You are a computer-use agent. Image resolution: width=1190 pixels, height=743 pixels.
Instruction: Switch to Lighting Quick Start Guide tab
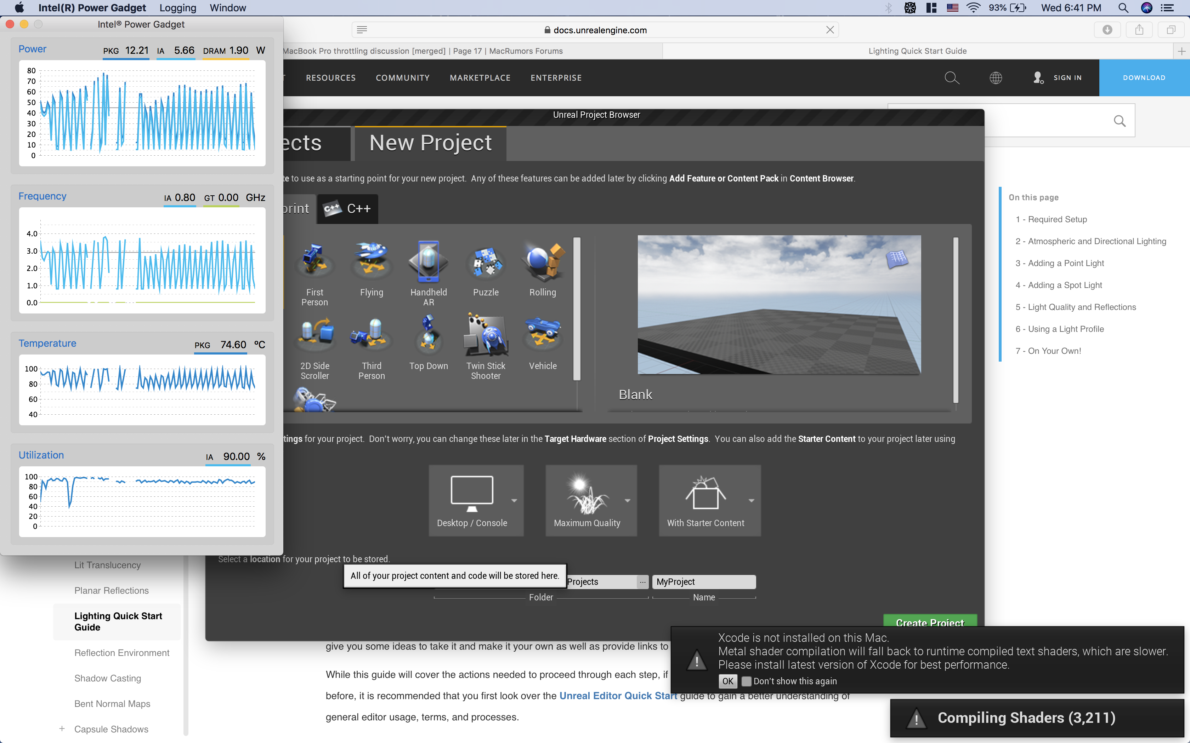[918, 51]
